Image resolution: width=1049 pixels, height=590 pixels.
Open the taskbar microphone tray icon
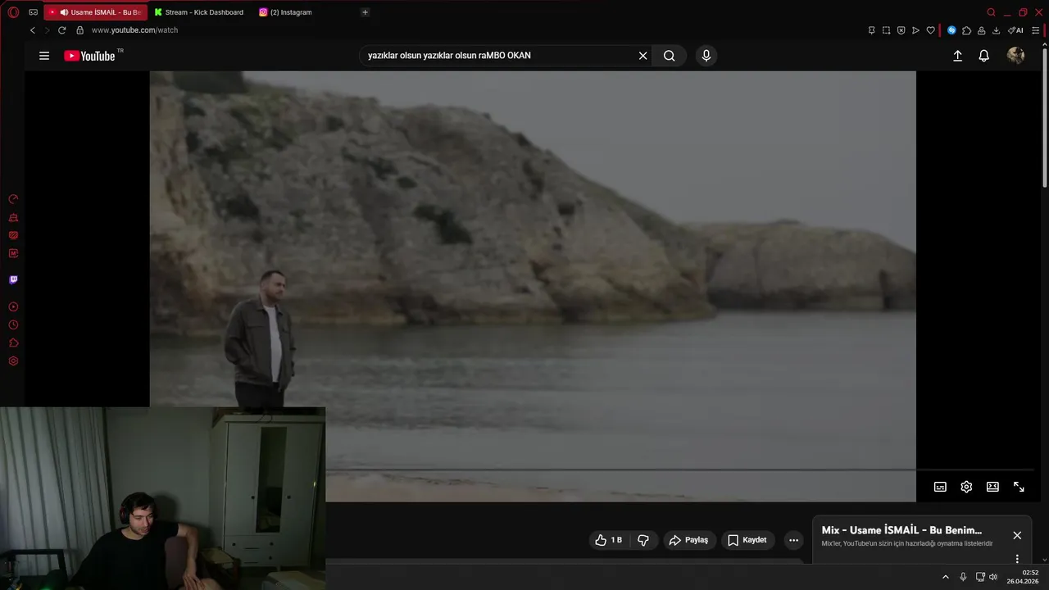tap(963, 577)
